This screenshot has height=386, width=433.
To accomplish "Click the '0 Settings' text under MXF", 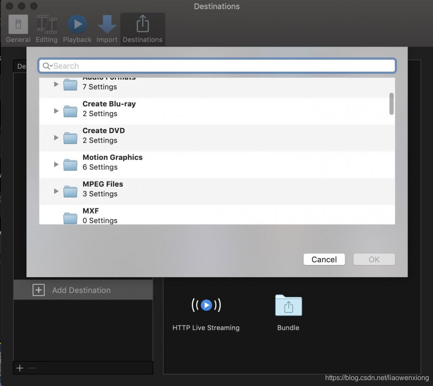I will click(x=100, y=220).
